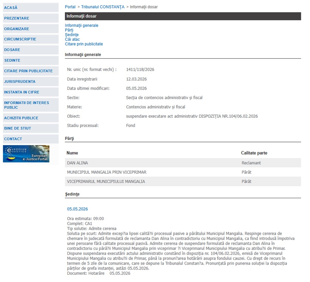Go to the ACASĂ menu item
Viewport: 310px width, 282px height.
point(31,8)
